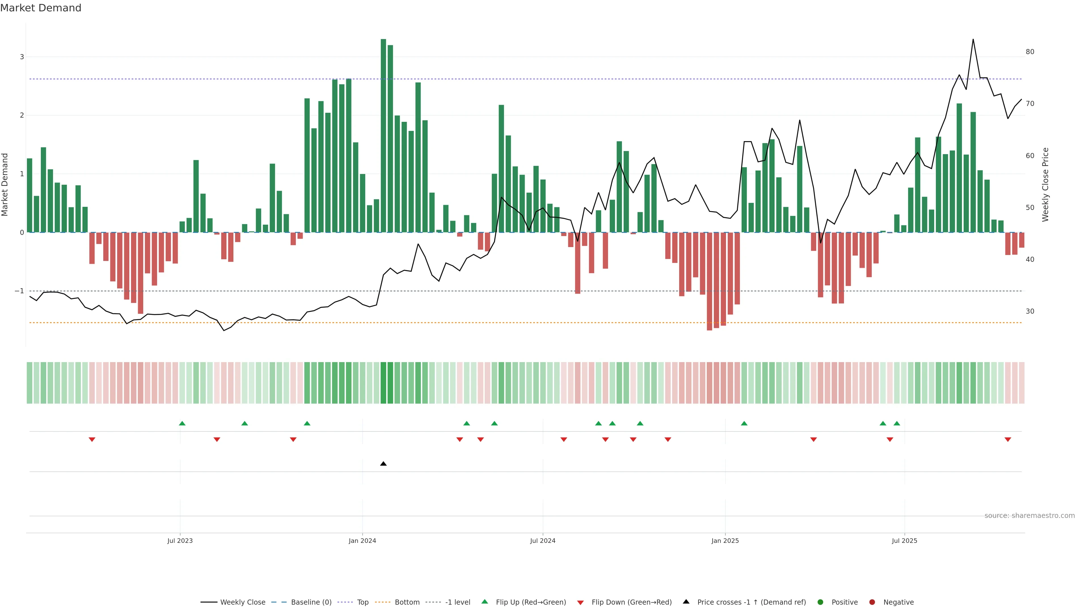1089x612 pixels.
Task: Click the Price crosses -1 legend icon
Action: 686,602
